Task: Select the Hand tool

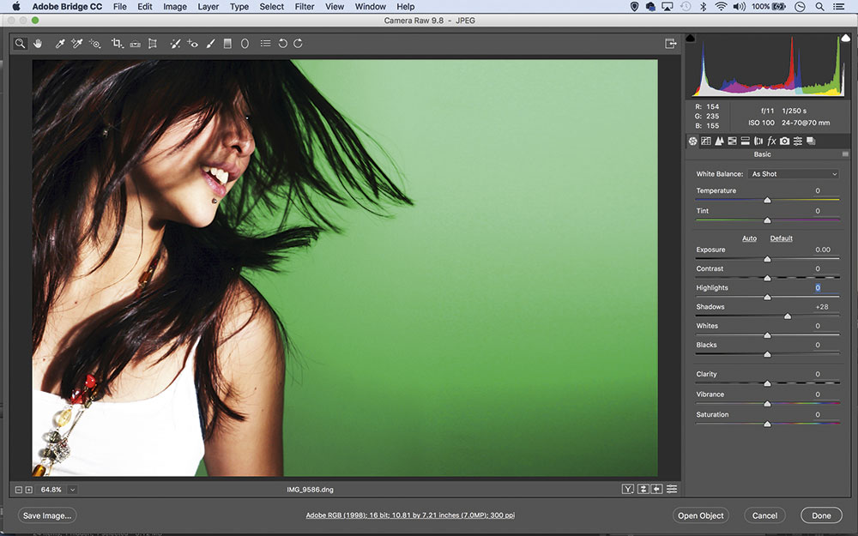Action: (x=38, y=43)
